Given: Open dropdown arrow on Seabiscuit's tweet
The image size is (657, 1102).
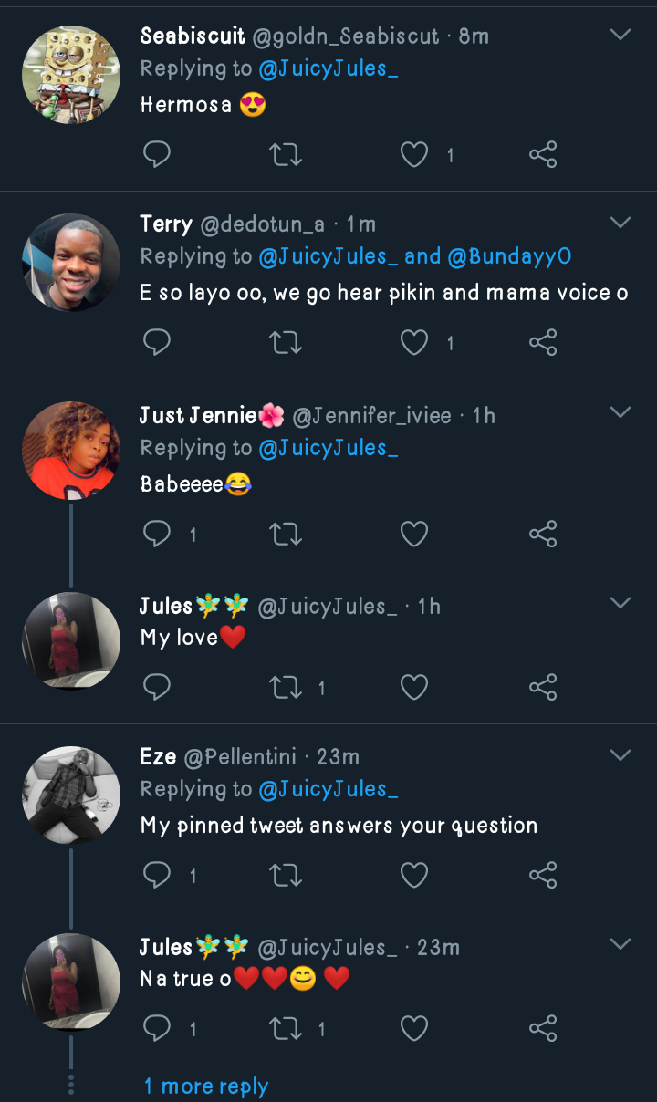Looking at the screenshot, I should [620, 35].
